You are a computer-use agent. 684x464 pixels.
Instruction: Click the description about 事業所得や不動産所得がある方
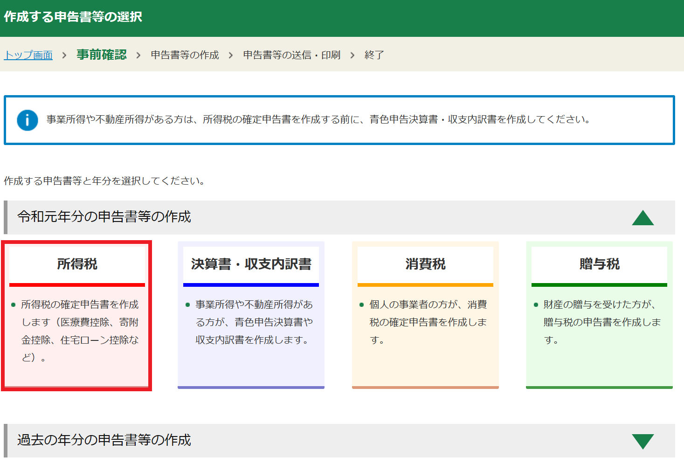(x=254, y=322)
